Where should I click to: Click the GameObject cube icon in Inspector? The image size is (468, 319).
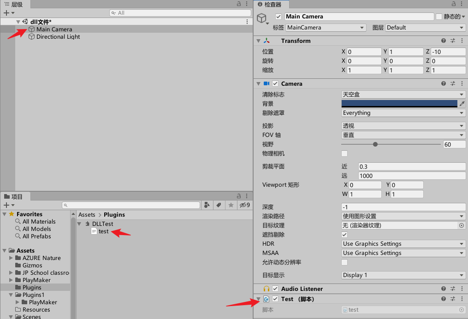point(262,18)
